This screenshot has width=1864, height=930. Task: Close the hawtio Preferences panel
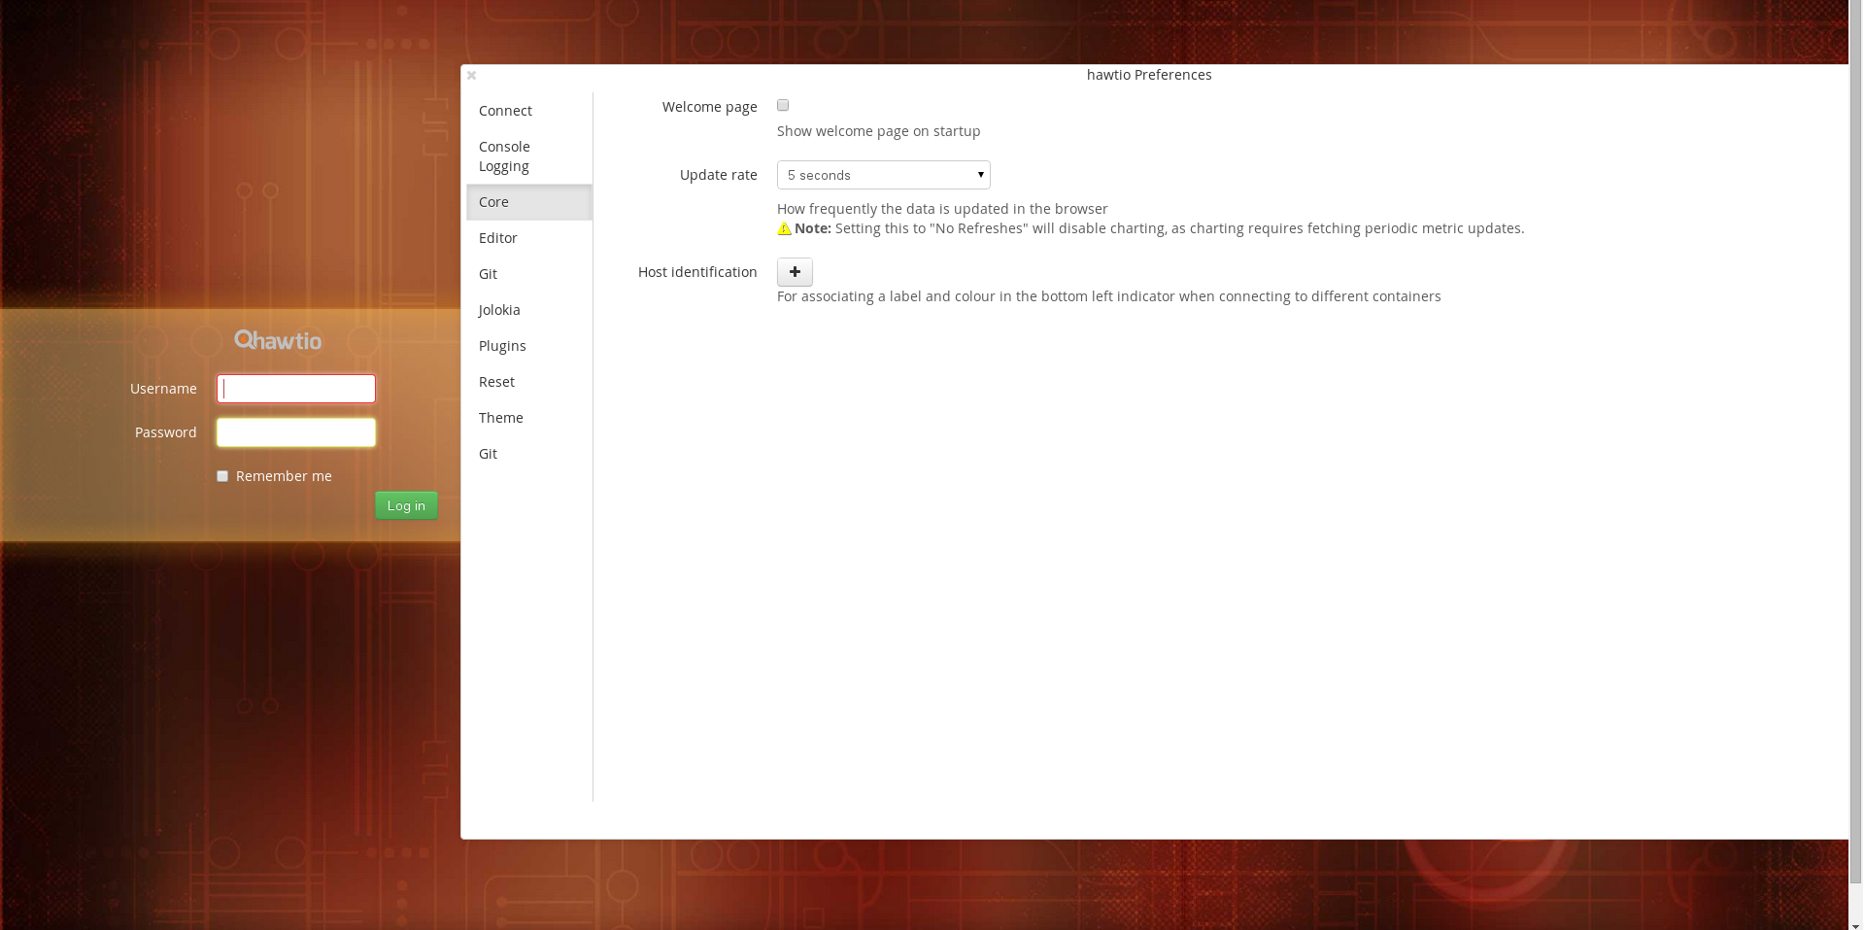(471, 75)
